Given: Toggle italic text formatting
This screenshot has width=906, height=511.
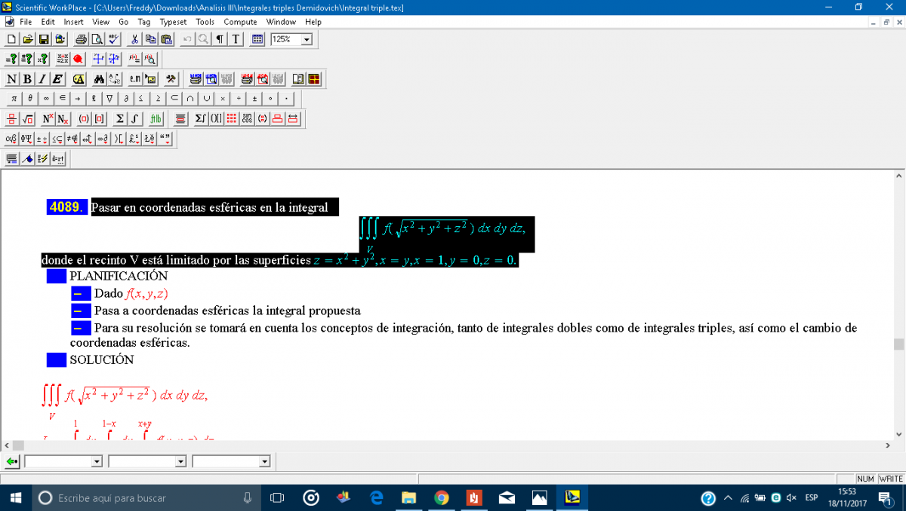Looking at the screenshot, I should pyautogui.click(x=42, y=79).
